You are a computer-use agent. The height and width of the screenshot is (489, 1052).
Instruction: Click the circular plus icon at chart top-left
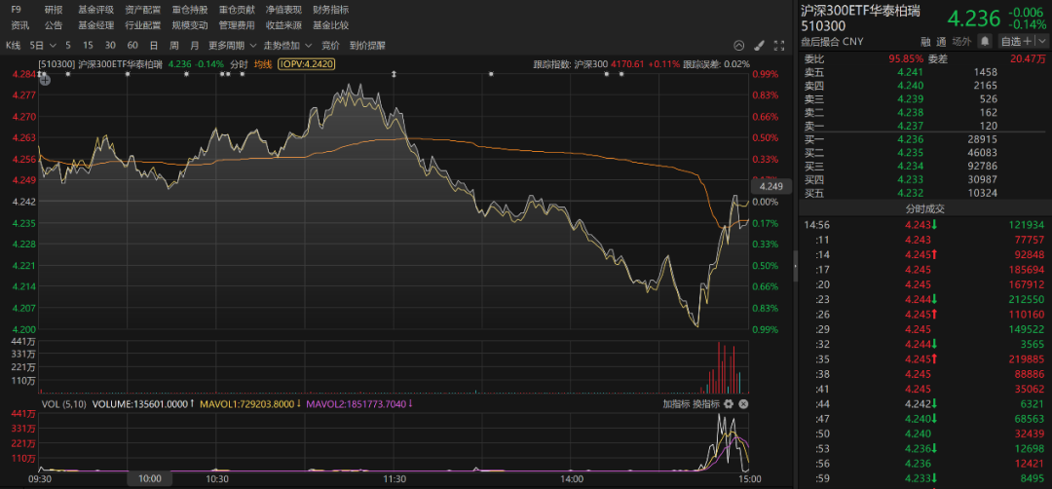coord(45,80)
